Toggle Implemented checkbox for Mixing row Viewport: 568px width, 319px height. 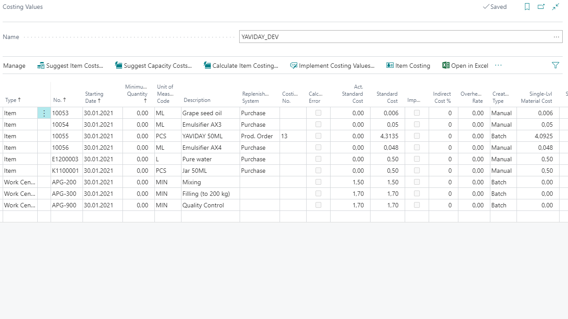(417, 182)
